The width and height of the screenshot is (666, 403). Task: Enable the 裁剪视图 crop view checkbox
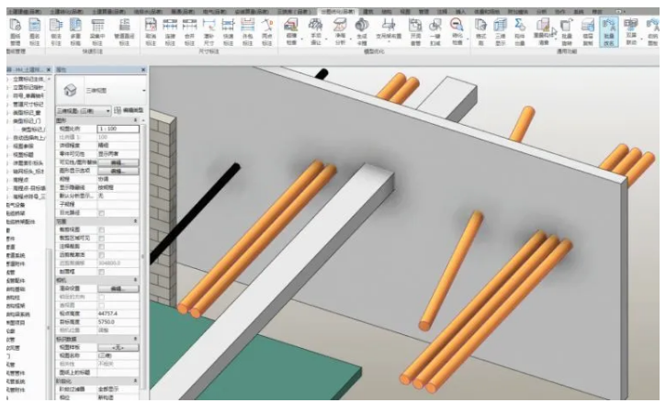102,229
